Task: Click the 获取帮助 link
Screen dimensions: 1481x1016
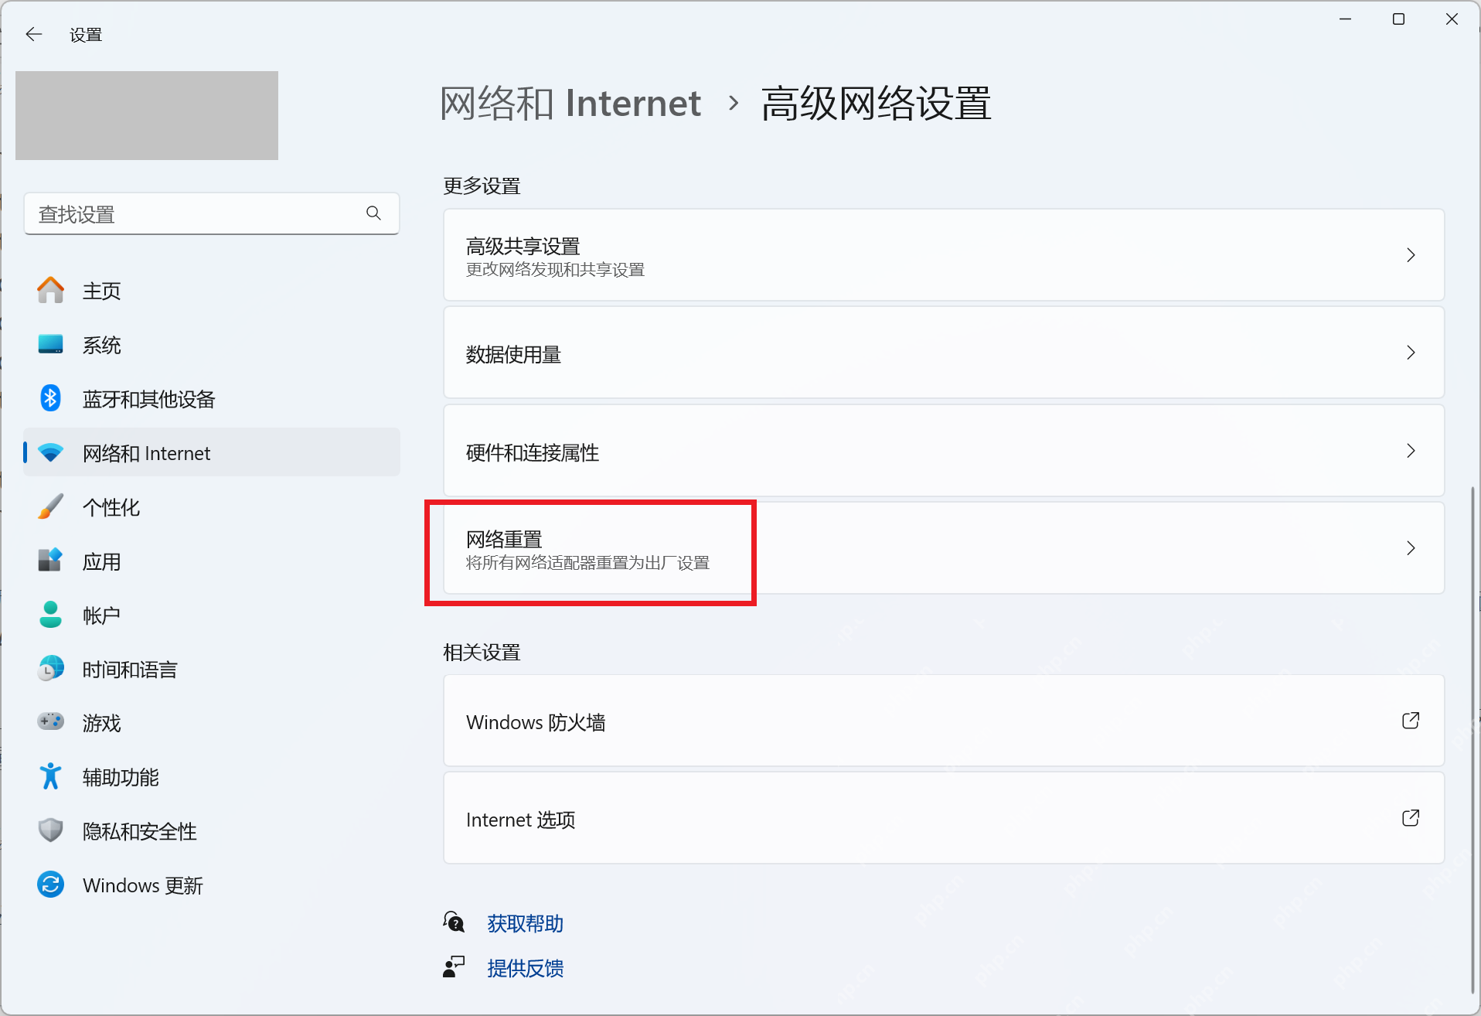Action: [x=526, y=923]
